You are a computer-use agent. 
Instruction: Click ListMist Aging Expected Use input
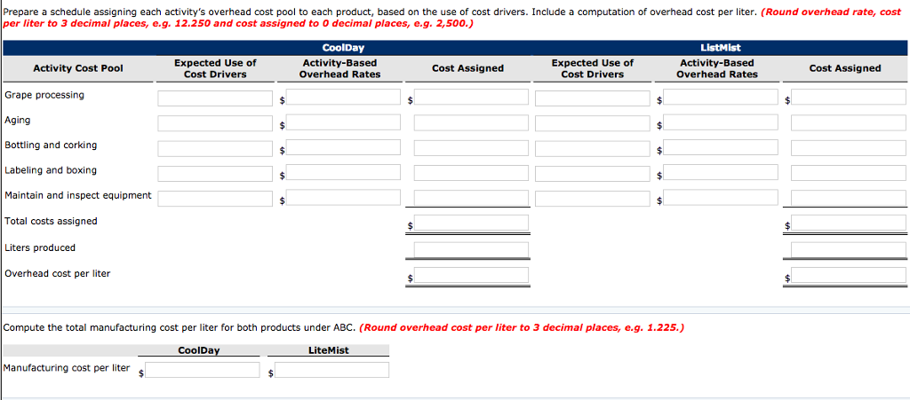coord(593,123)
